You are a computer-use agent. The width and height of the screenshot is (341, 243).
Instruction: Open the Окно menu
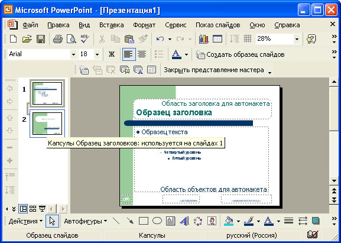pyautogui.click(x=257, y=25)
